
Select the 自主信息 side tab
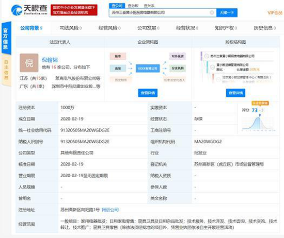coord(6,70)
